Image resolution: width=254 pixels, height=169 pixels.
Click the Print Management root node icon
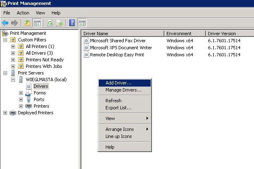tap(5, 33)
